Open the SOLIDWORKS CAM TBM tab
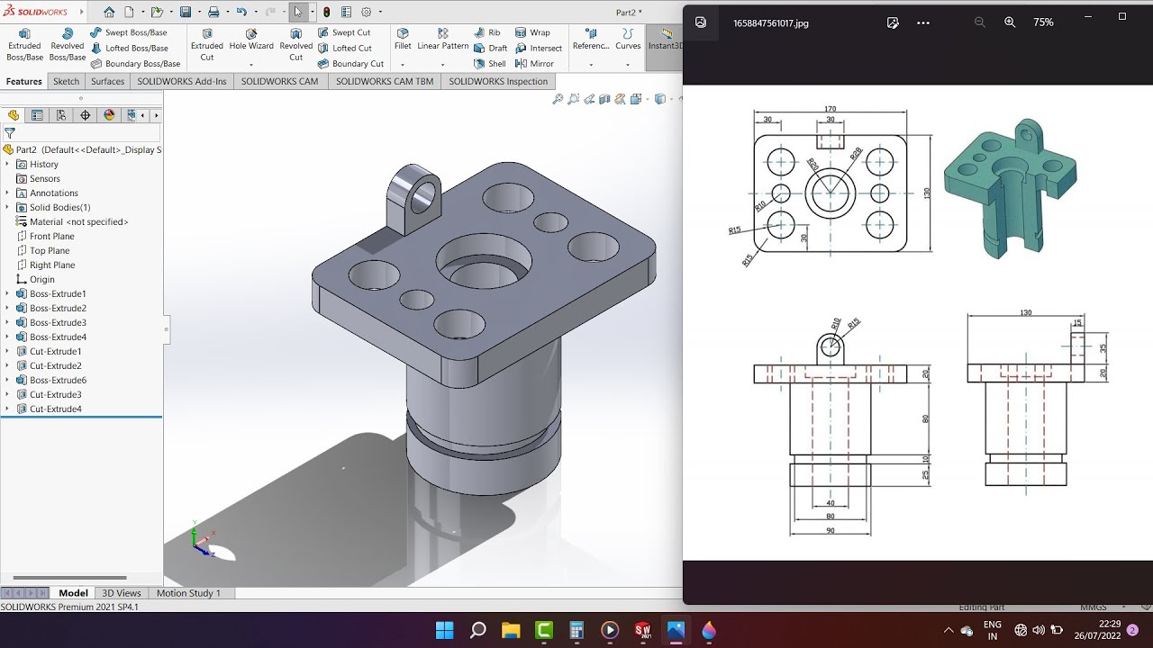This screenshot has height=648, width=1153. pos(385,81)
